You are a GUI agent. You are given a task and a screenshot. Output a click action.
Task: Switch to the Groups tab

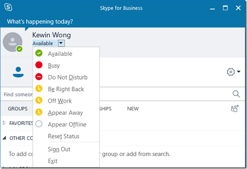pos(18,109)
